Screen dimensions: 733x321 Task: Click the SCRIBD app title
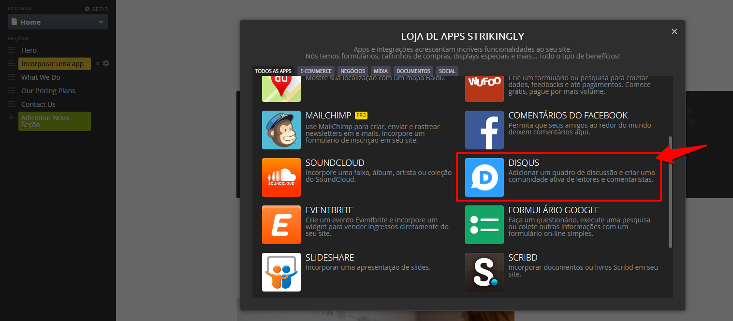coord(523,258)
